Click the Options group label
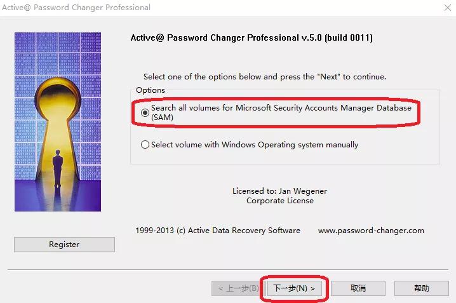The height and width of the screenshot is (303, 456). click(x=150, y=90)
